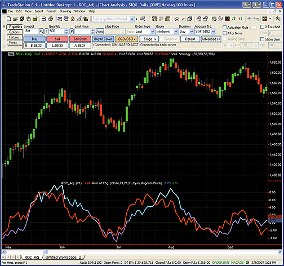This screenshot has height=266, width=284.
Task: Click the SA badge on chart status line
Action: coord(11,54)
